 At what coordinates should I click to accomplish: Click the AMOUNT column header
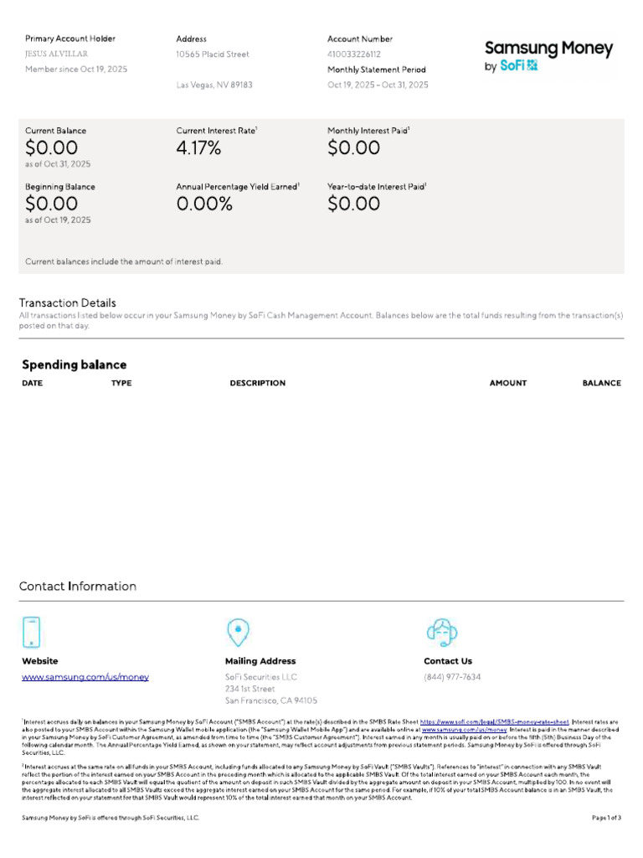pos(508,383)
